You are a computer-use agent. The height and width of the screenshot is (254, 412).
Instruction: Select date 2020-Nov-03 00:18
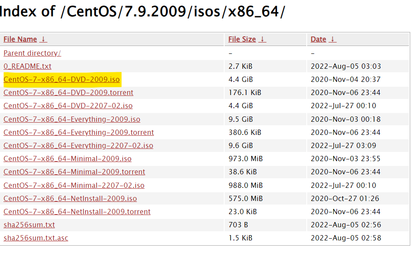pos(346,119)
